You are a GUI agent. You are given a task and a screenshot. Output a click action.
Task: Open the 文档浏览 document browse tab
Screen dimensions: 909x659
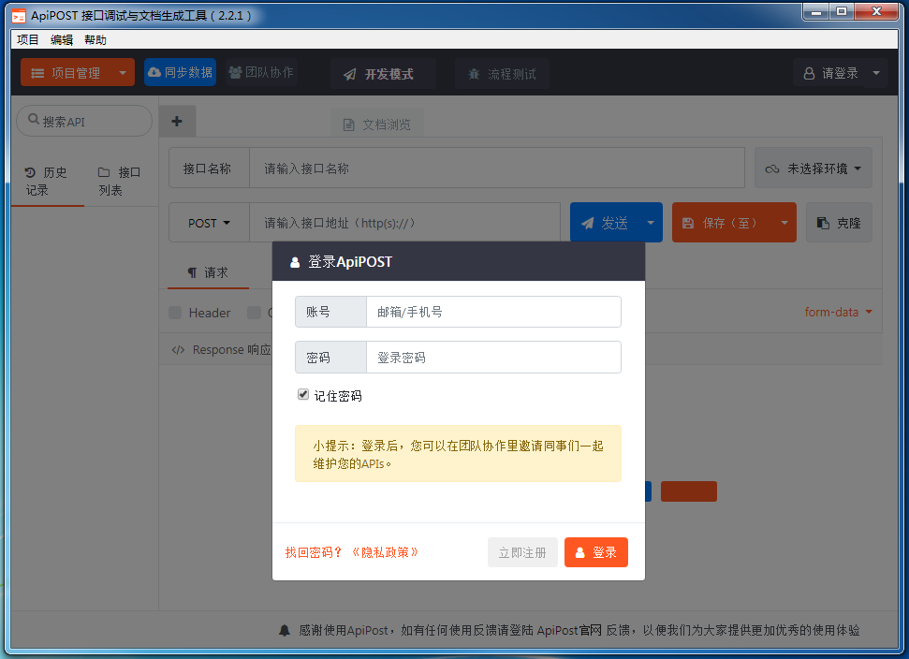tap(377, 124)
